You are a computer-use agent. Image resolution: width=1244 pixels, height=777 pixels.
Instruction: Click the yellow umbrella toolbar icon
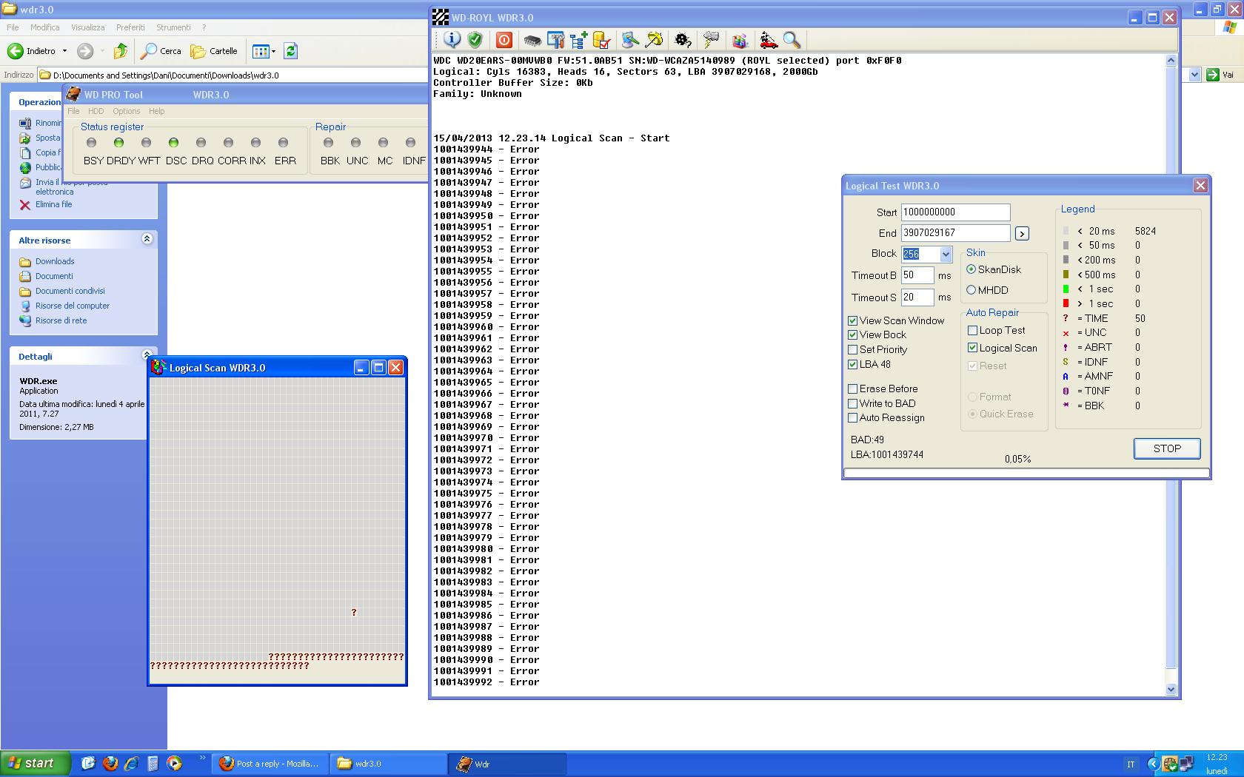655,40
